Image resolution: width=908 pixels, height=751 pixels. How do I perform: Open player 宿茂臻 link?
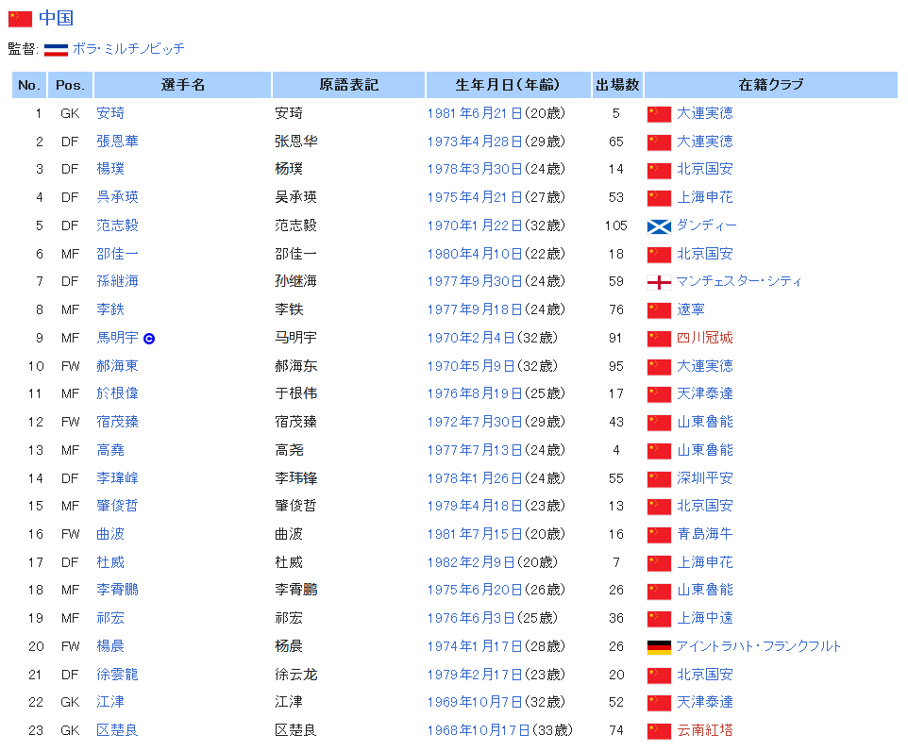tap(117, 422)
